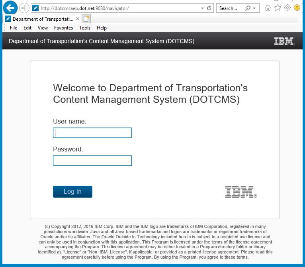
Task: Click the browser Forward arrow button
Action: coord(24,8)
